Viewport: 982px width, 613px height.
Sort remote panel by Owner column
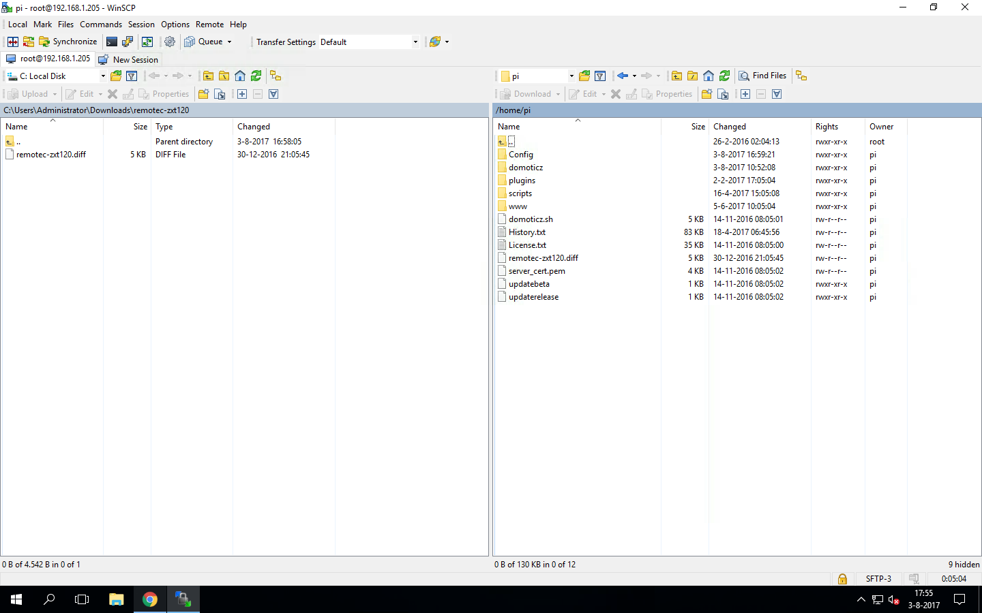886,127
